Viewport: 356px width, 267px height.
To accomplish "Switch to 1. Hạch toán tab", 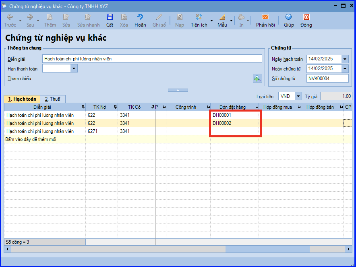I will [x=22, y=99].
